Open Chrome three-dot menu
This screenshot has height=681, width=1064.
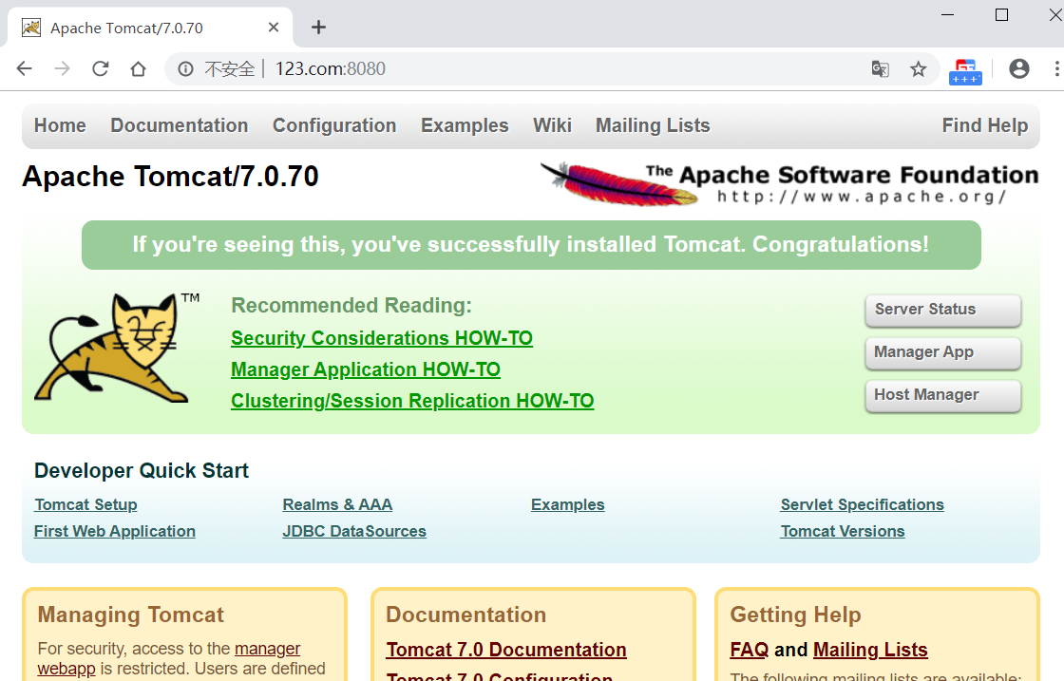tap(1056, 68)
